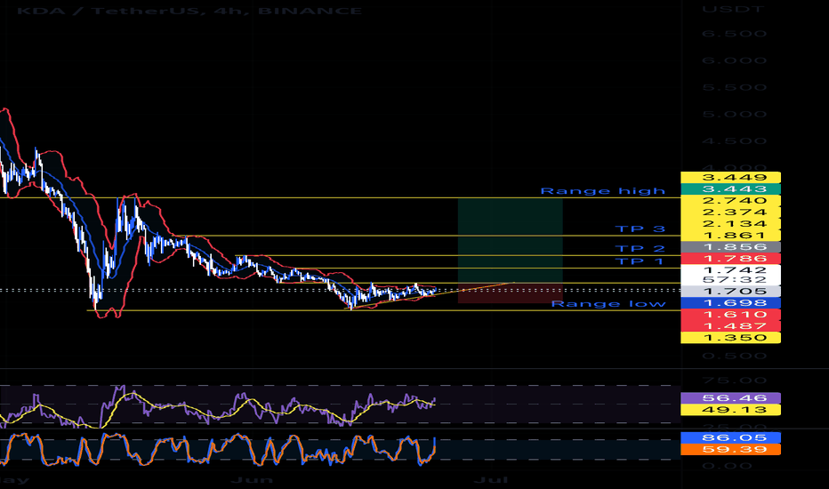Click the white 1.742 current price label
The height and width of the screenshot is (489, 829).
735,270
